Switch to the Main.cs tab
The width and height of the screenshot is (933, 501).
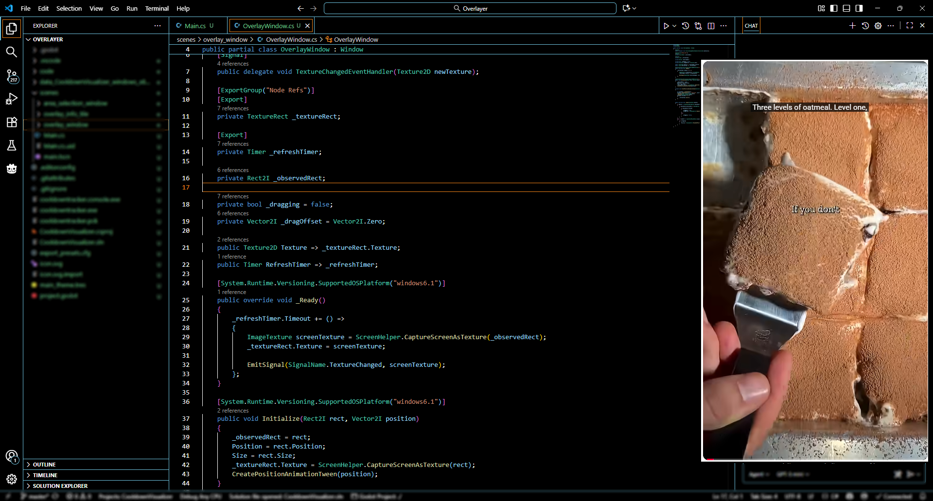(x=195, y=26)
